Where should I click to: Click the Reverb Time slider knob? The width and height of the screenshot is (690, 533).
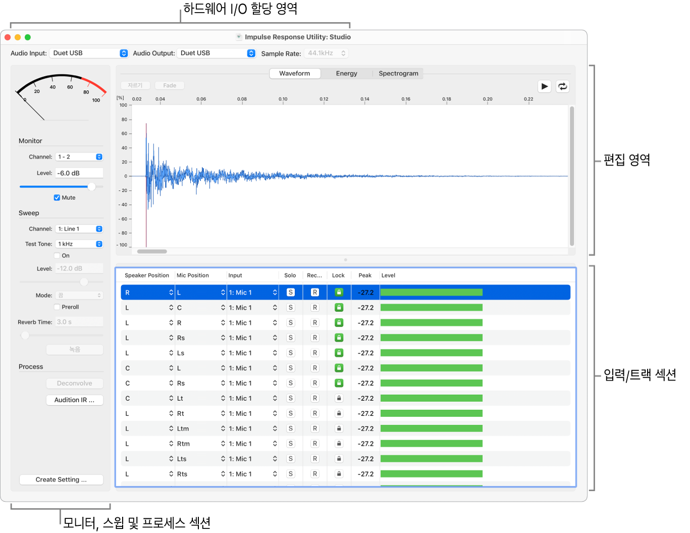point(25,335)
